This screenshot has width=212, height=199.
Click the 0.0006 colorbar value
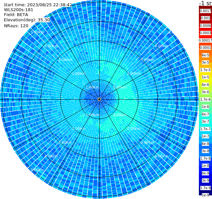(205, 26)
